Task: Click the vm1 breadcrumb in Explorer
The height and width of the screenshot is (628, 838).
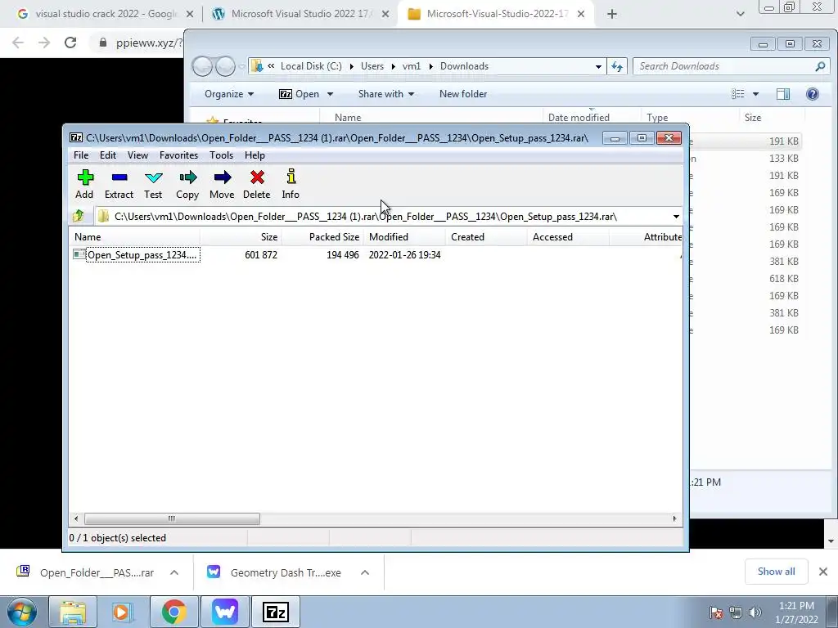Action: tap(411, 66)
